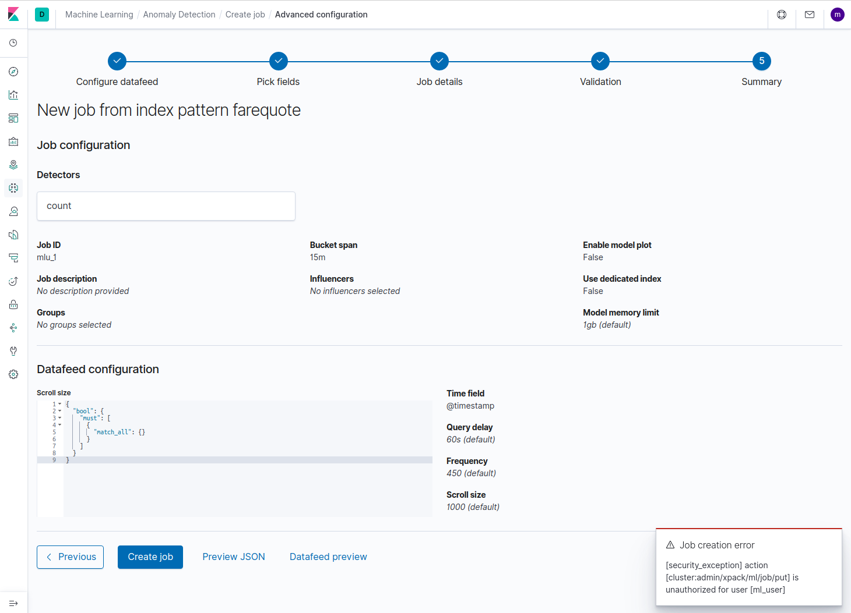Open the user profile avatar menu
Image resolution: width=851 pixels, height=613 pixels.
click(837, 14)
